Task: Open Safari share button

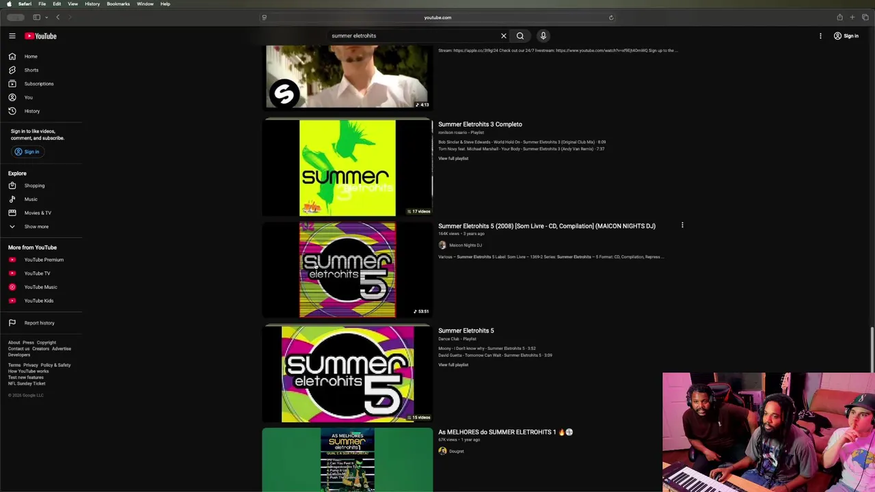Action: click(x=839, y=17)
